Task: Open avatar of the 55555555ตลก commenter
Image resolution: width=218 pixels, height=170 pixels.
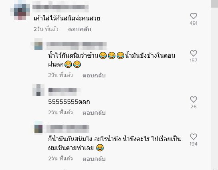Action: [x=38, y=90]
